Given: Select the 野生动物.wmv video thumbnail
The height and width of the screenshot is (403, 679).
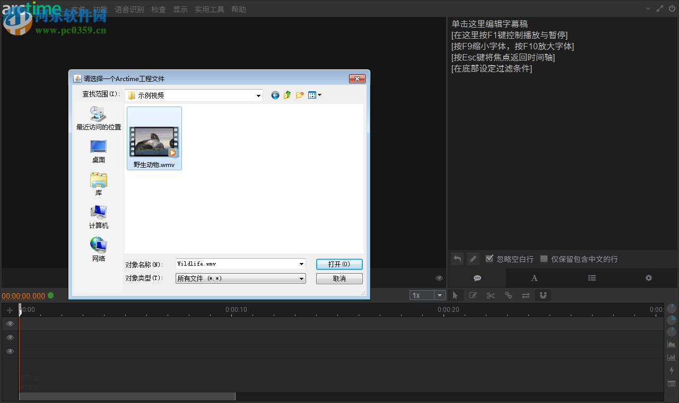Looking at the screenshot, I should (154, 139).
